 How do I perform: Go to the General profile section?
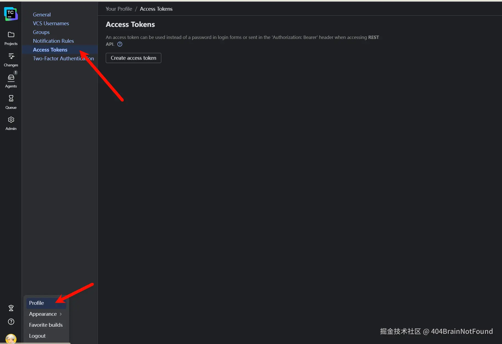42,15
